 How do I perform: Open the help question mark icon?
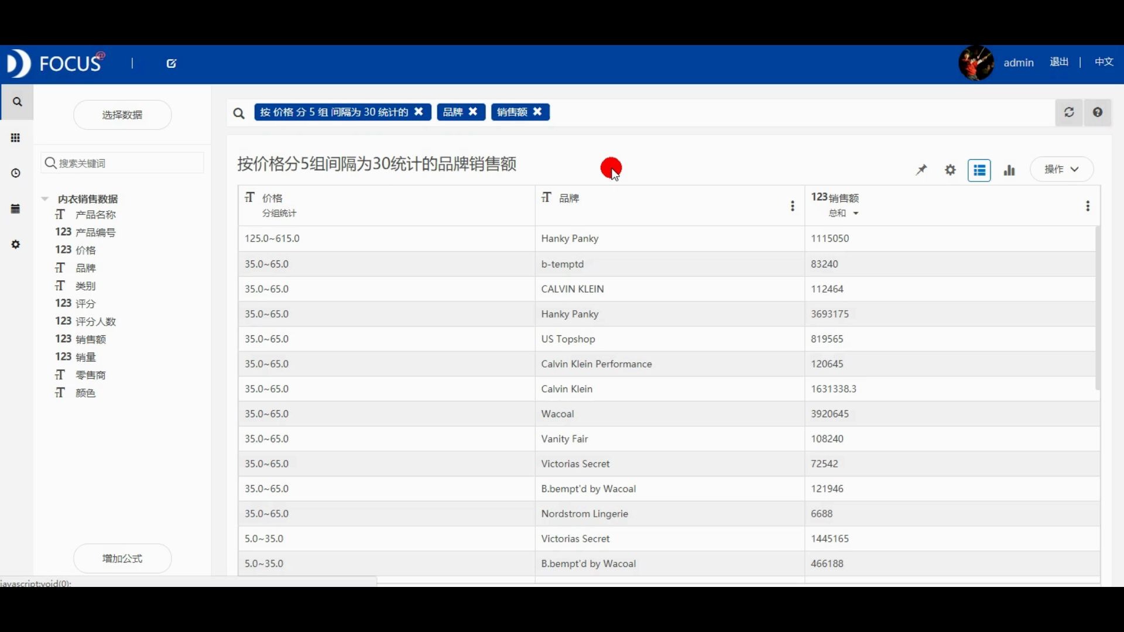pyautogui.click(x=1098, y=112)
